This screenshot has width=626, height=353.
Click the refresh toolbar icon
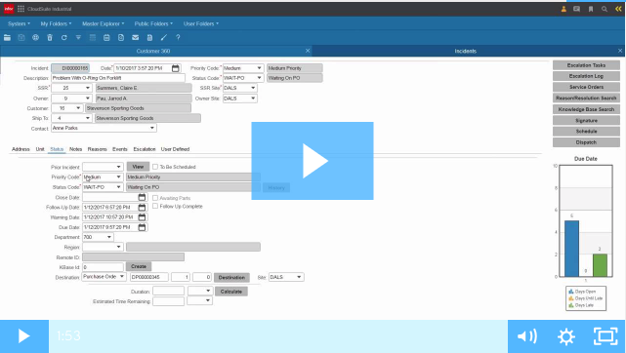tap(63, 37)
